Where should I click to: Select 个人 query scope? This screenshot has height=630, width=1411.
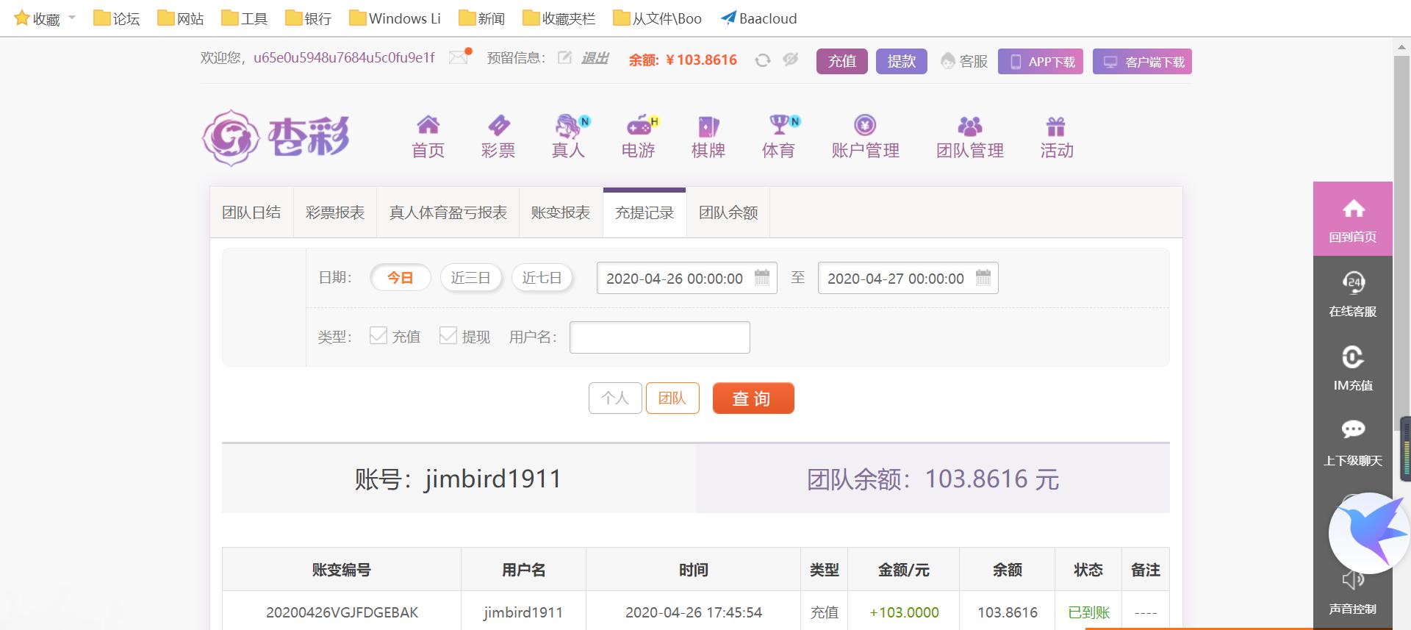pos(615,398)
